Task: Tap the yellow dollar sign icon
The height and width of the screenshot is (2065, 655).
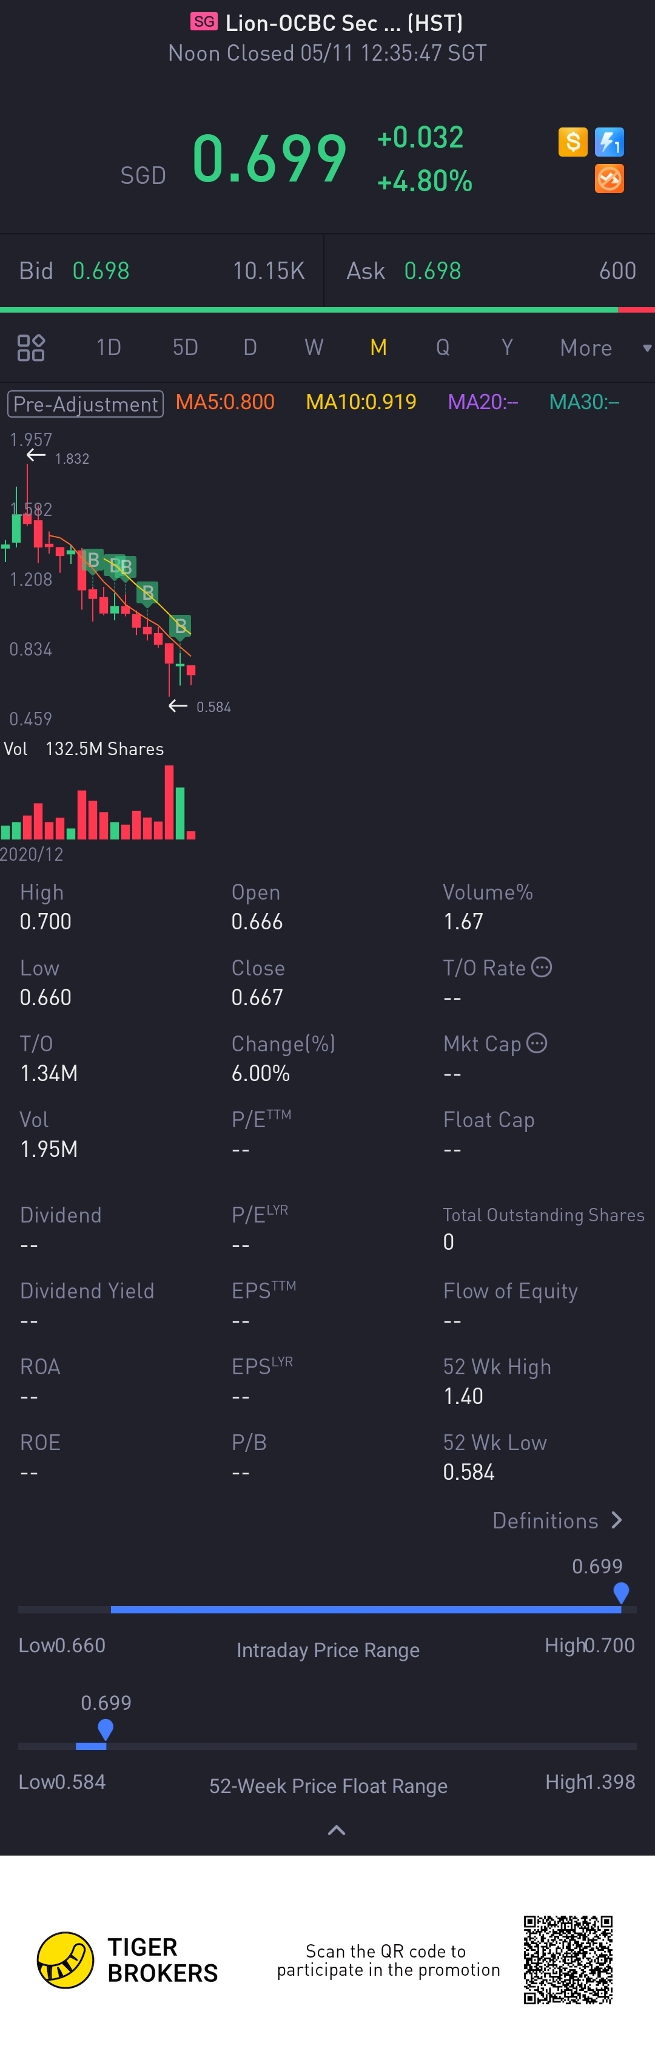Action: click(573, 142)
